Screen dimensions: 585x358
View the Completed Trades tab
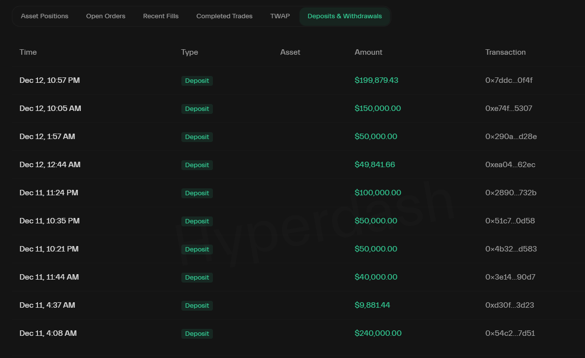224,16
